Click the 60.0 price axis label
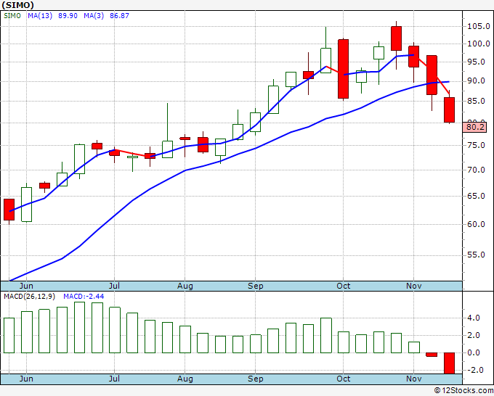This screenshot has width=494, height=396. click(x=476, y=224)
